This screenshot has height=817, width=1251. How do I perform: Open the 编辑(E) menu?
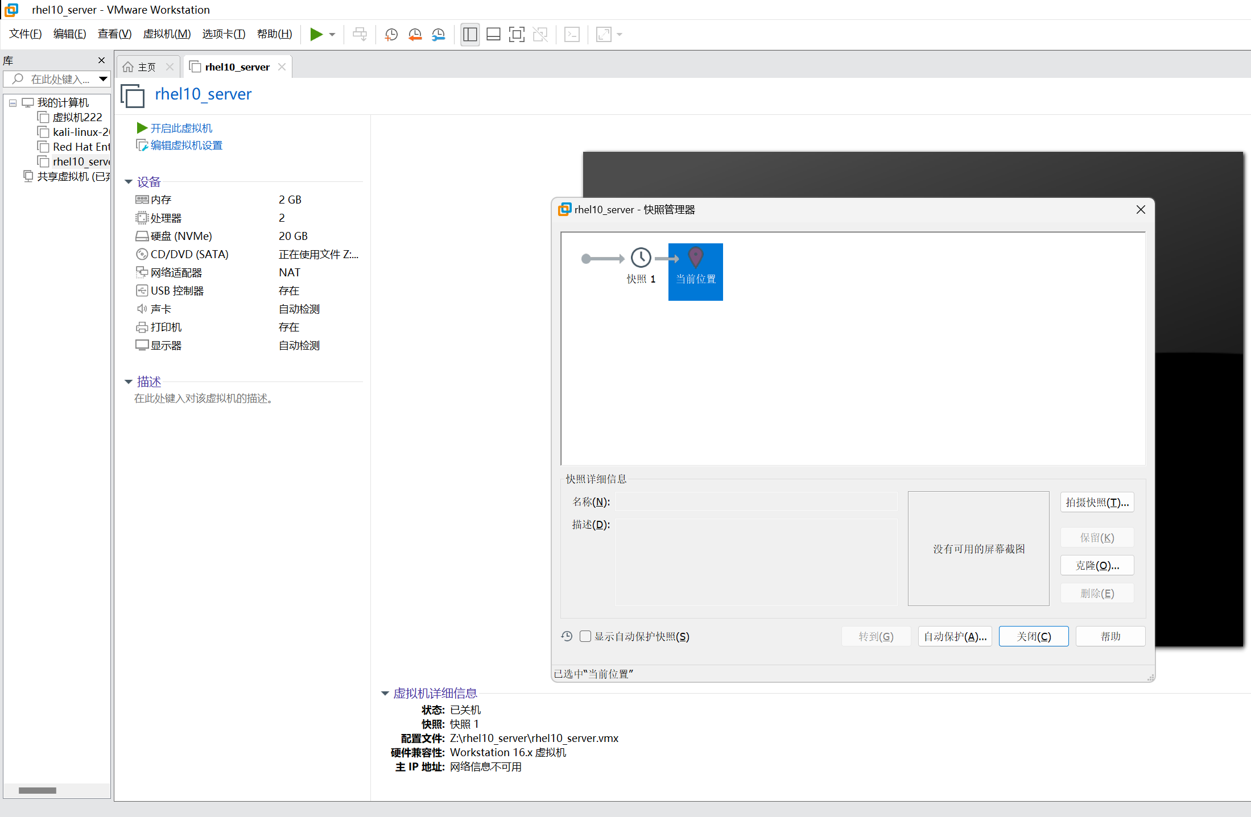click(70, 34)
